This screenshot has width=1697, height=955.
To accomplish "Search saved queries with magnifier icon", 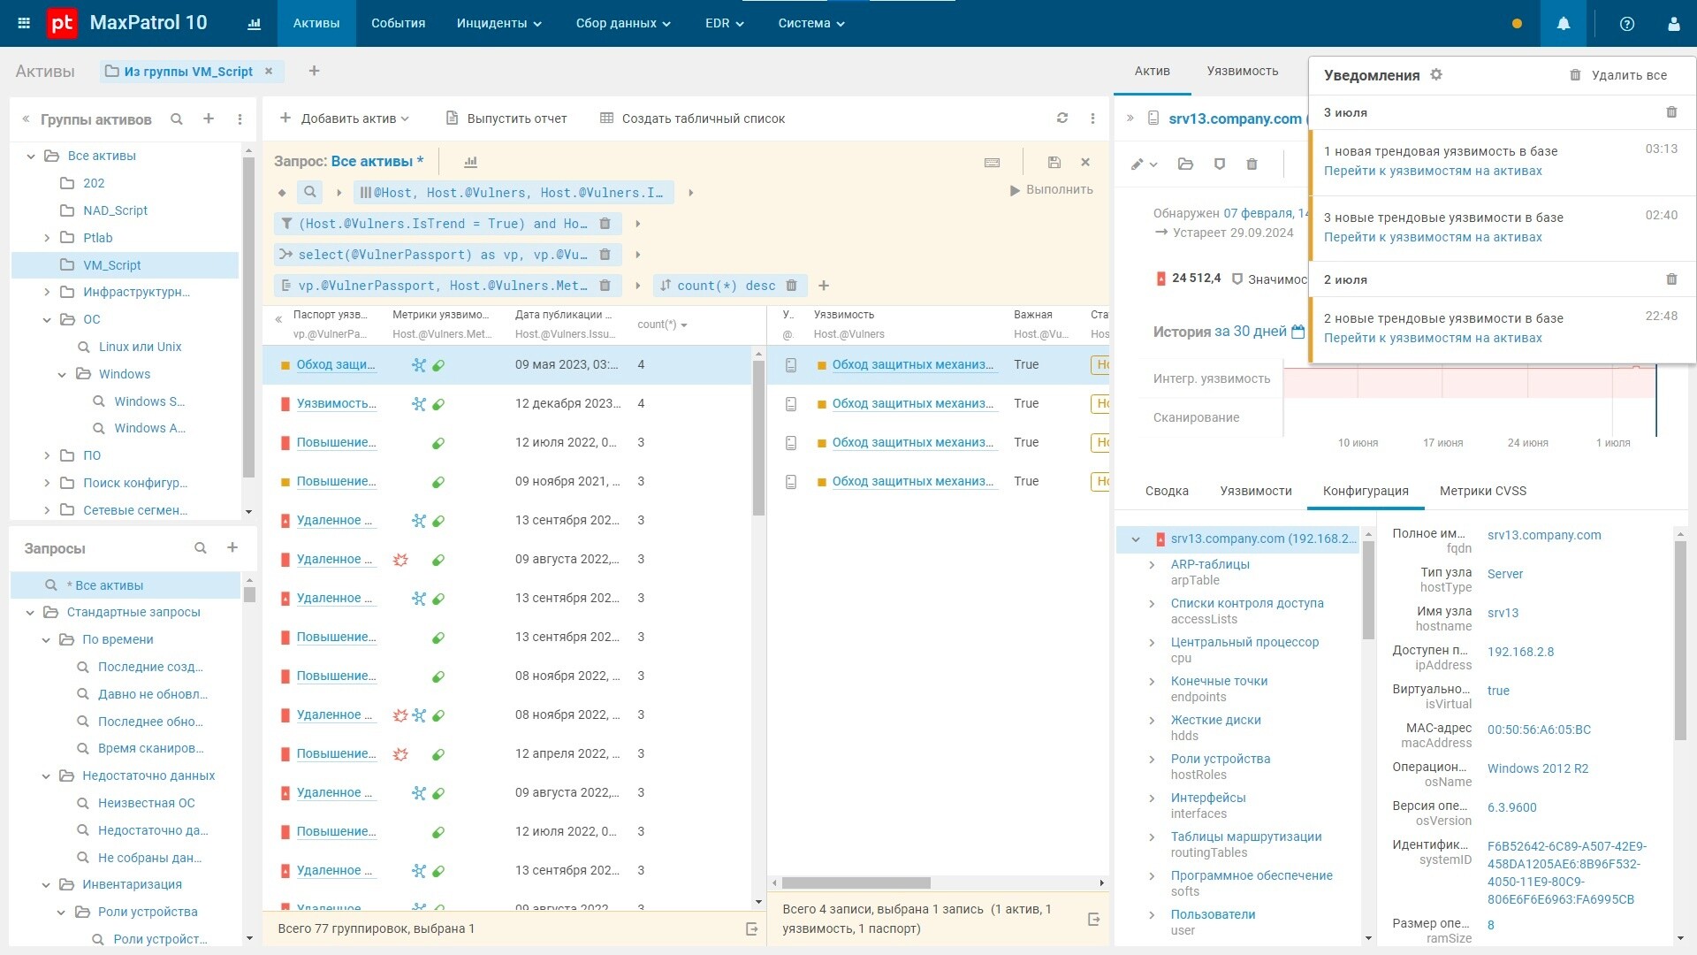I will point(201,548).
